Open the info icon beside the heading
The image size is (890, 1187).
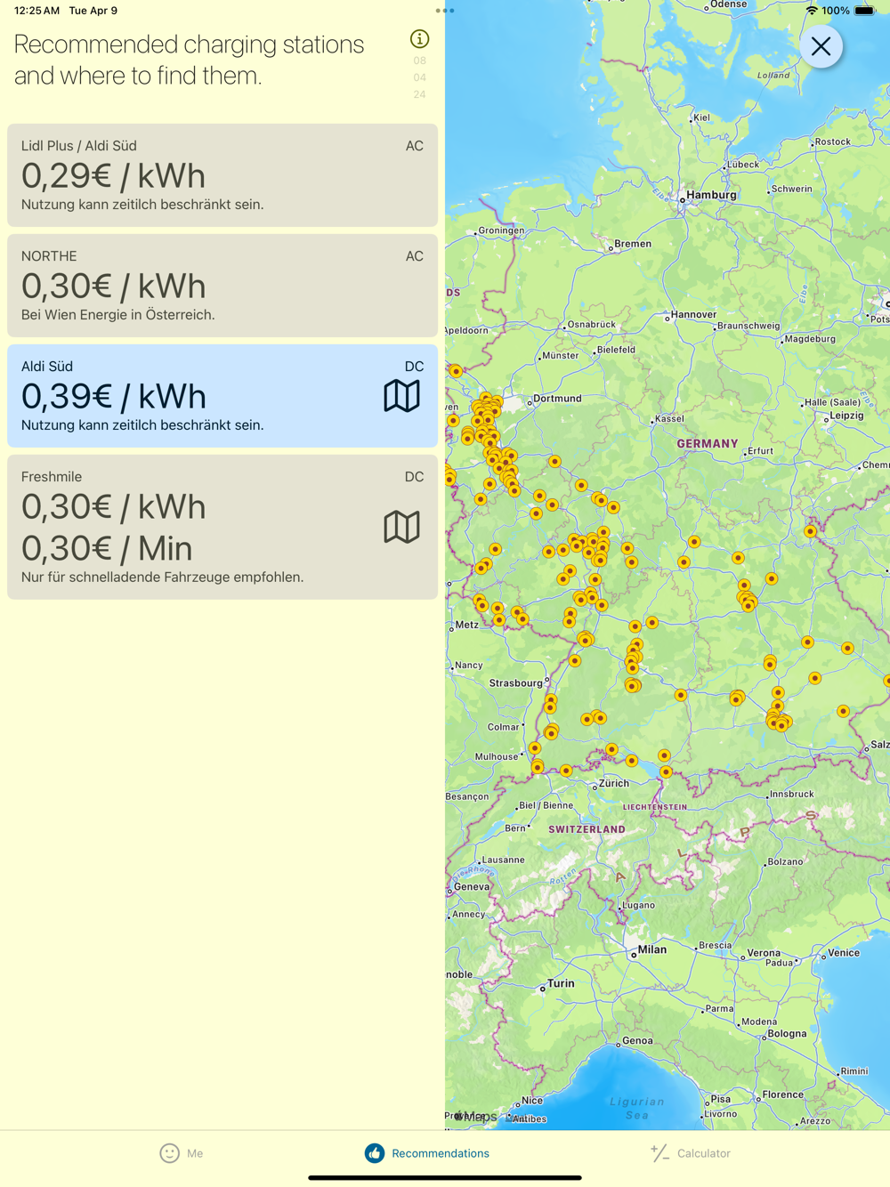(x=419, y=39)
